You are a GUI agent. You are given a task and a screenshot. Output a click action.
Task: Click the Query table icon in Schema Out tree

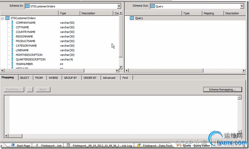(132, 18)
